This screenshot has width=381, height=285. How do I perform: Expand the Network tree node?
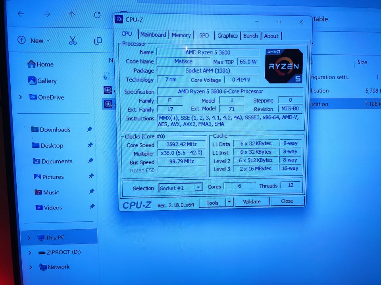click(31, 267)
